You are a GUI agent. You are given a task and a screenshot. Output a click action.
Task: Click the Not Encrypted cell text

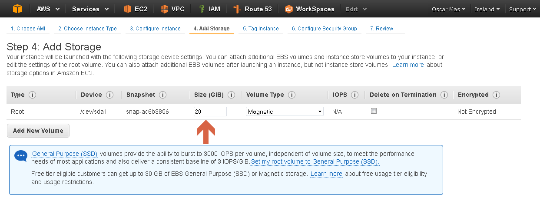coord(477,112)
